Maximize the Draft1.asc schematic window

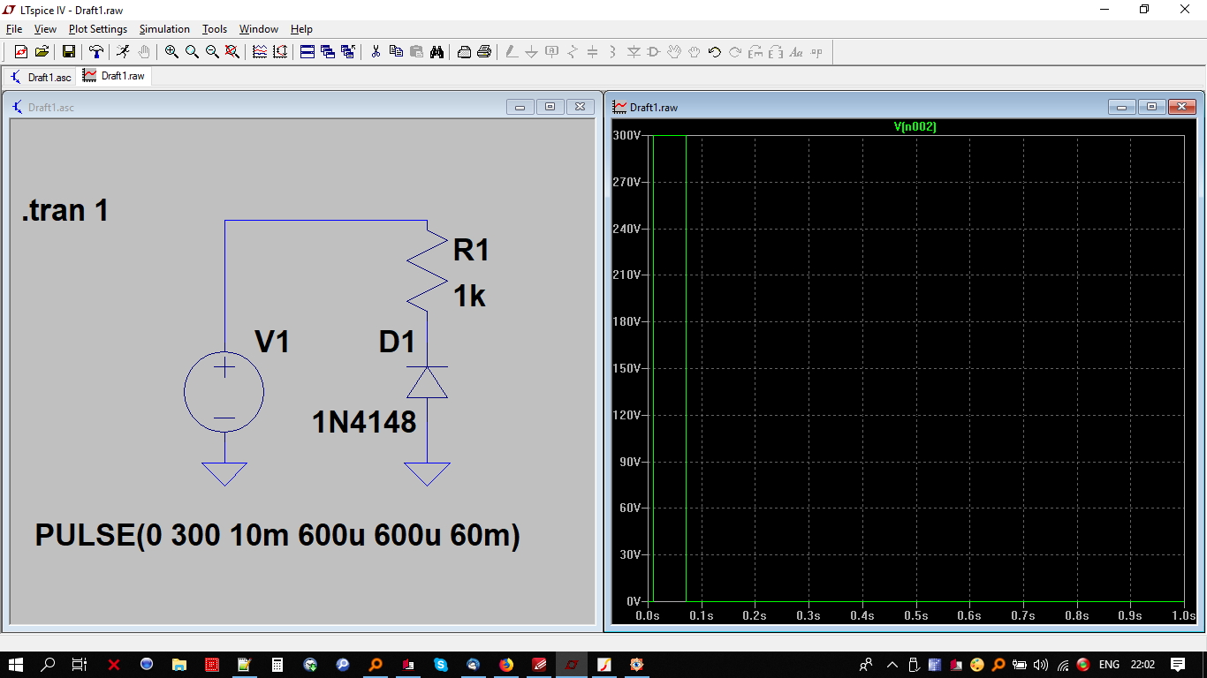coord(550,107)
